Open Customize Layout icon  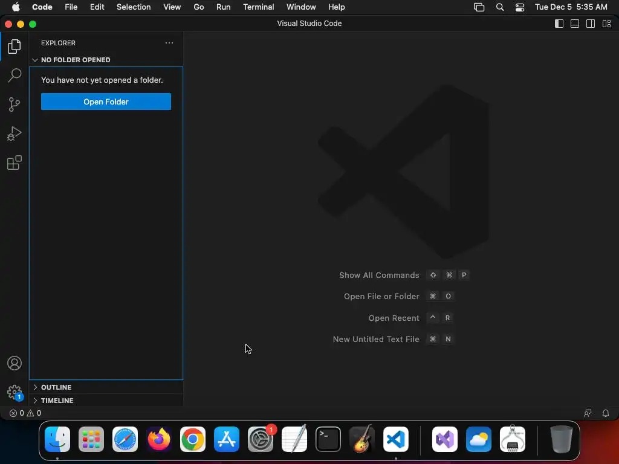click(607, 24)
